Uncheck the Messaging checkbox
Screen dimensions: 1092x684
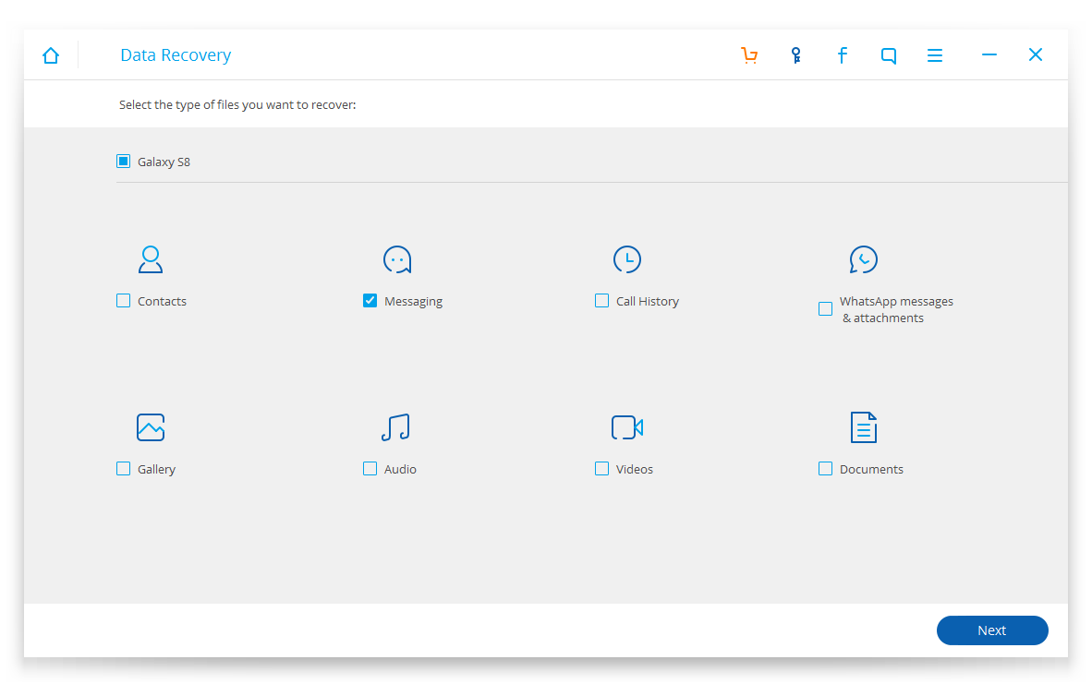(370, 301)
